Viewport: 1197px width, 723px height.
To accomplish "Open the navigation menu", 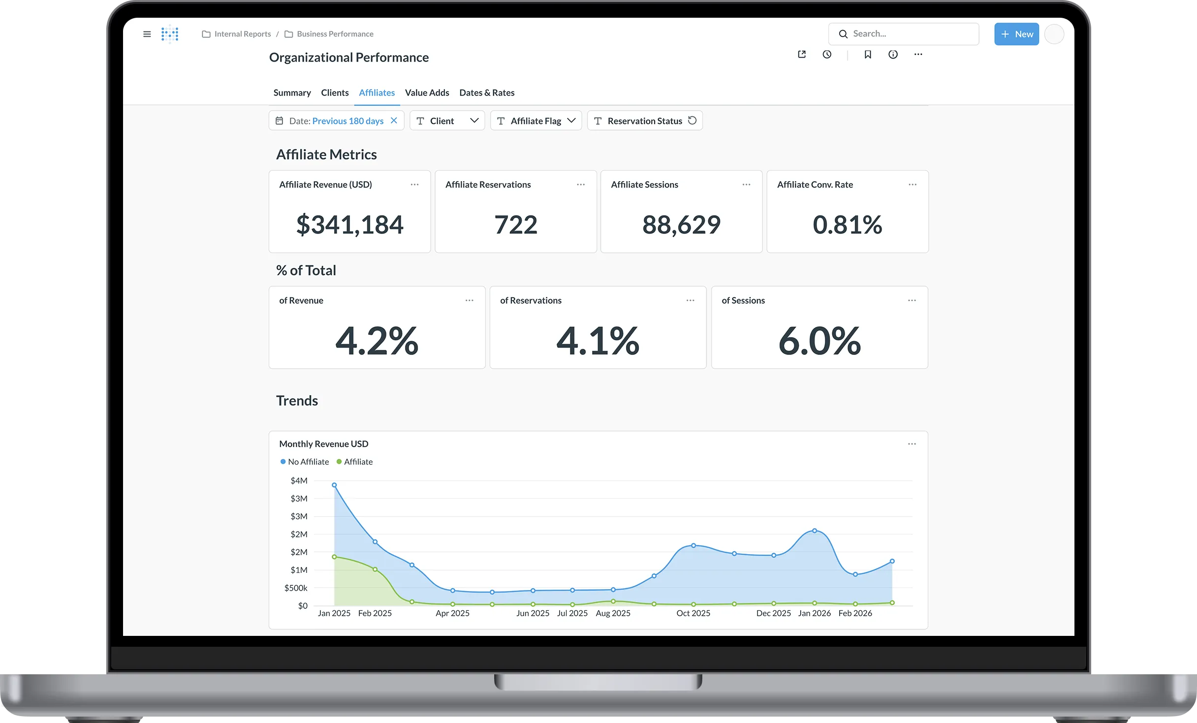I will tap(147, 34).
